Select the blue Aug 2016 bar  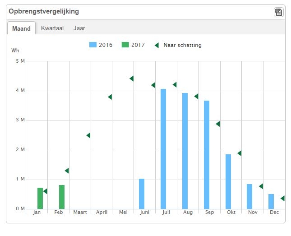coord(185,151)
